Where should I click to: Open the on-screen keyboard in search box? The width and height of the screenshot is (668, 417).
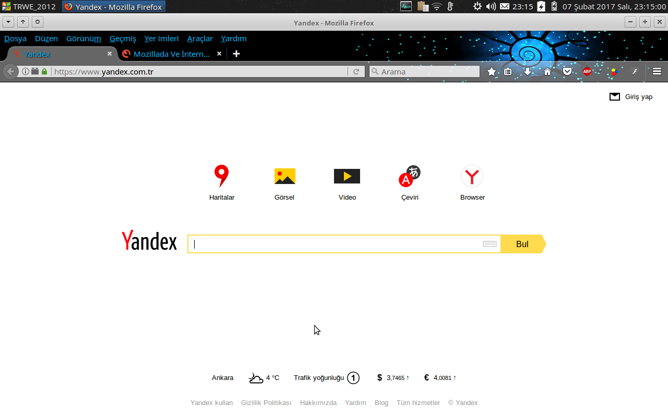[x=490, y=244]
